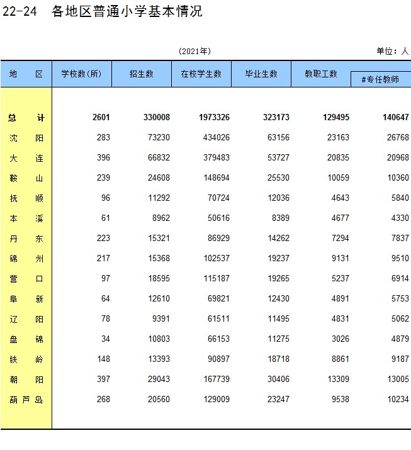Click the '朝 阳' row label
Viewport: 411px width, 450px height.
click(x=26, y=380)
